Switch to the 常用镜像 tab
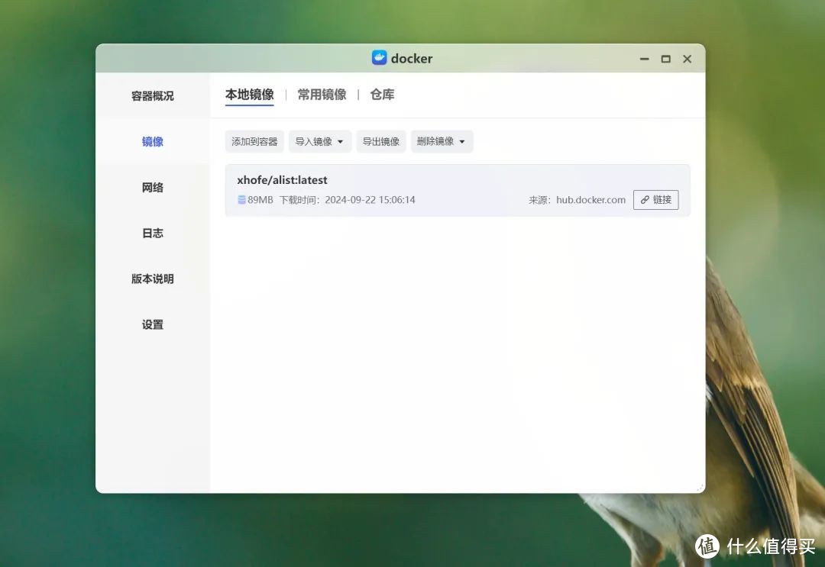 (322, 95)
